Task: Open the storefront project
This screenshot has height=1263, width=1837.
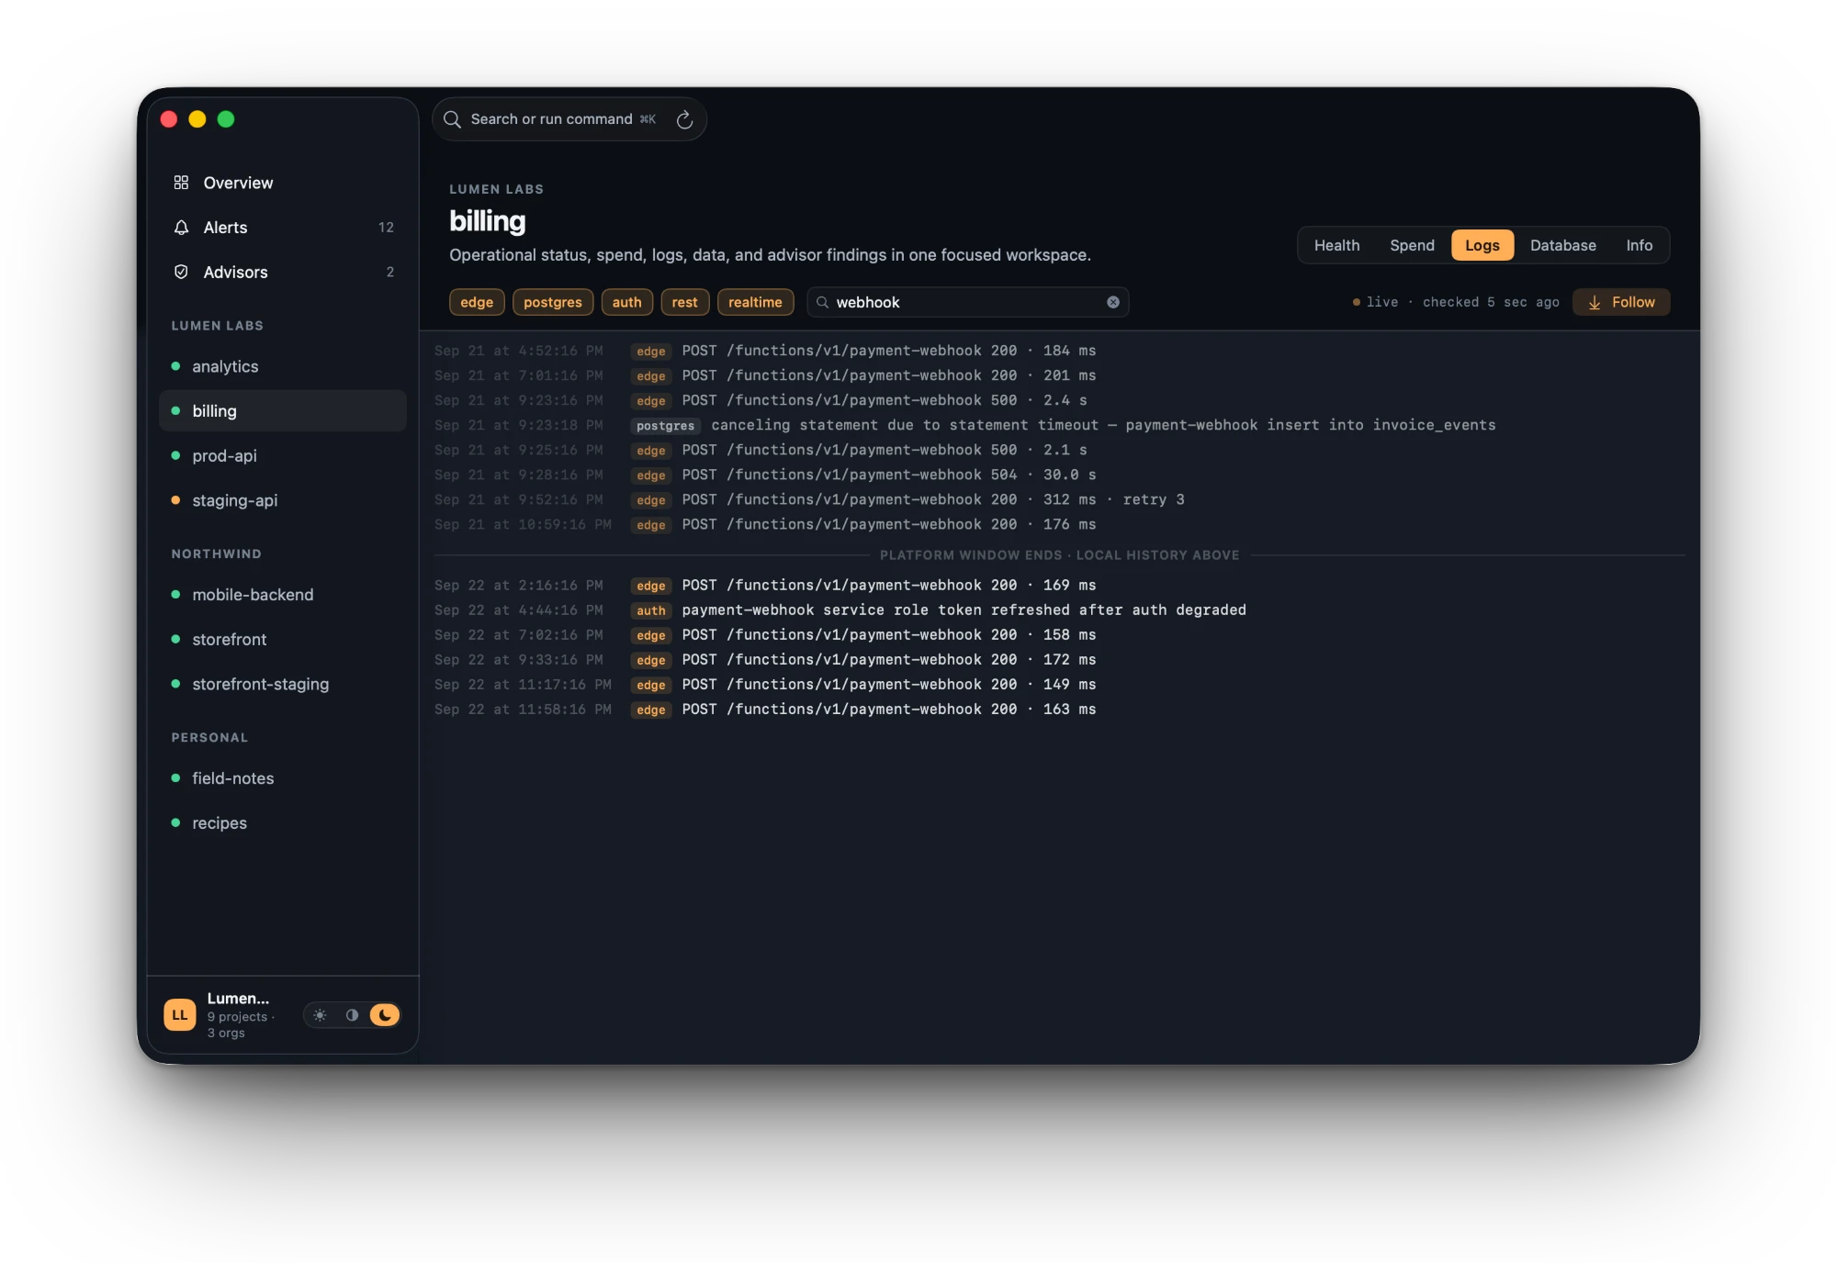Action: (283, 639)
